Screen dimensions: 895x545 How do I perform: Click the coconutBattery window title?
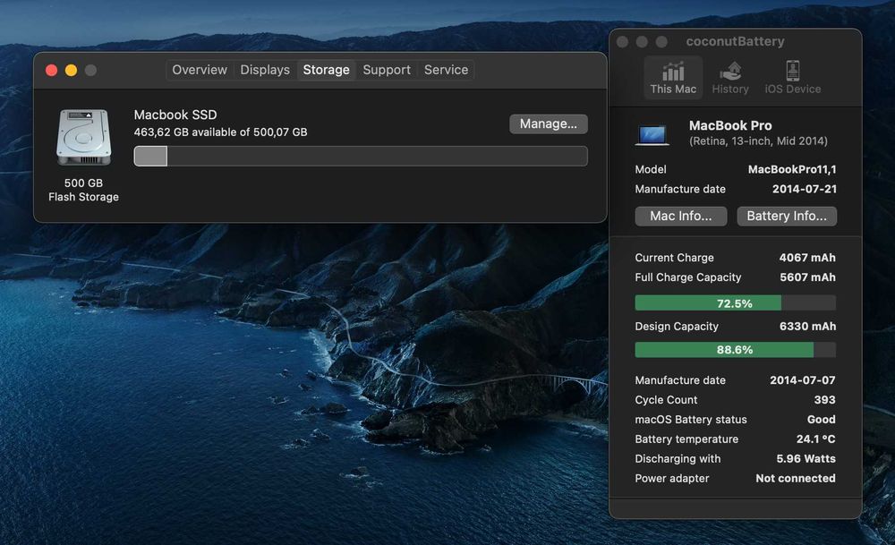click(x=735, y=42)
